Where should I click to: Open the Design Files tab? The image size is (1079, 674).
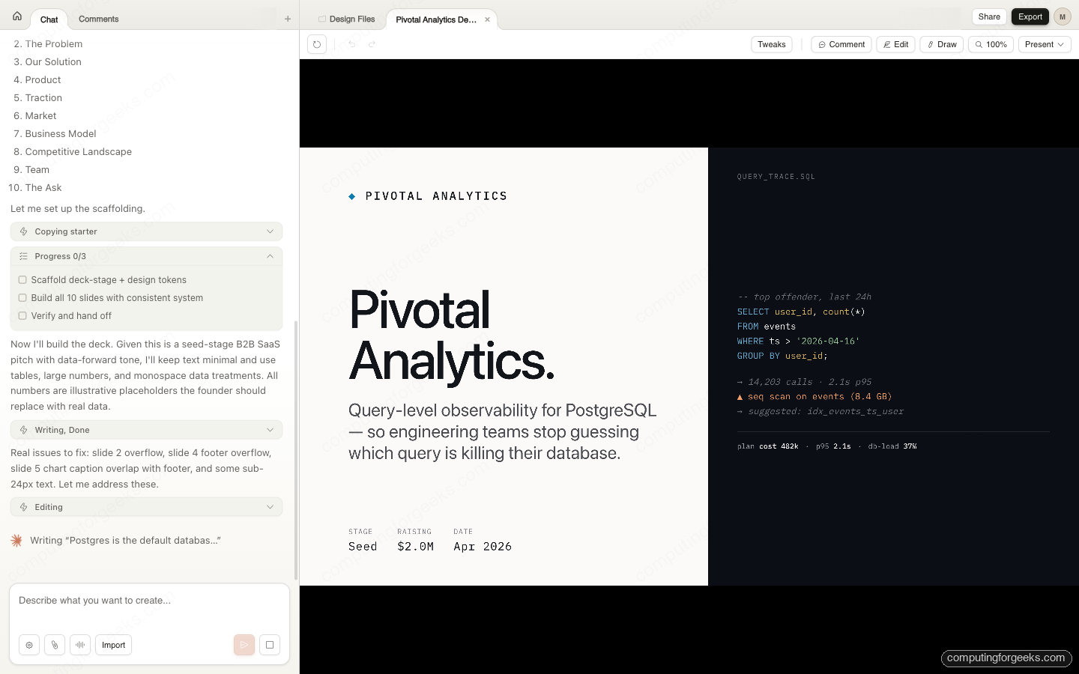[346, 19]
